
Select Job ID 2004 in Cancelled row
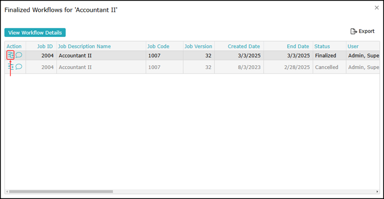point(41,67)
